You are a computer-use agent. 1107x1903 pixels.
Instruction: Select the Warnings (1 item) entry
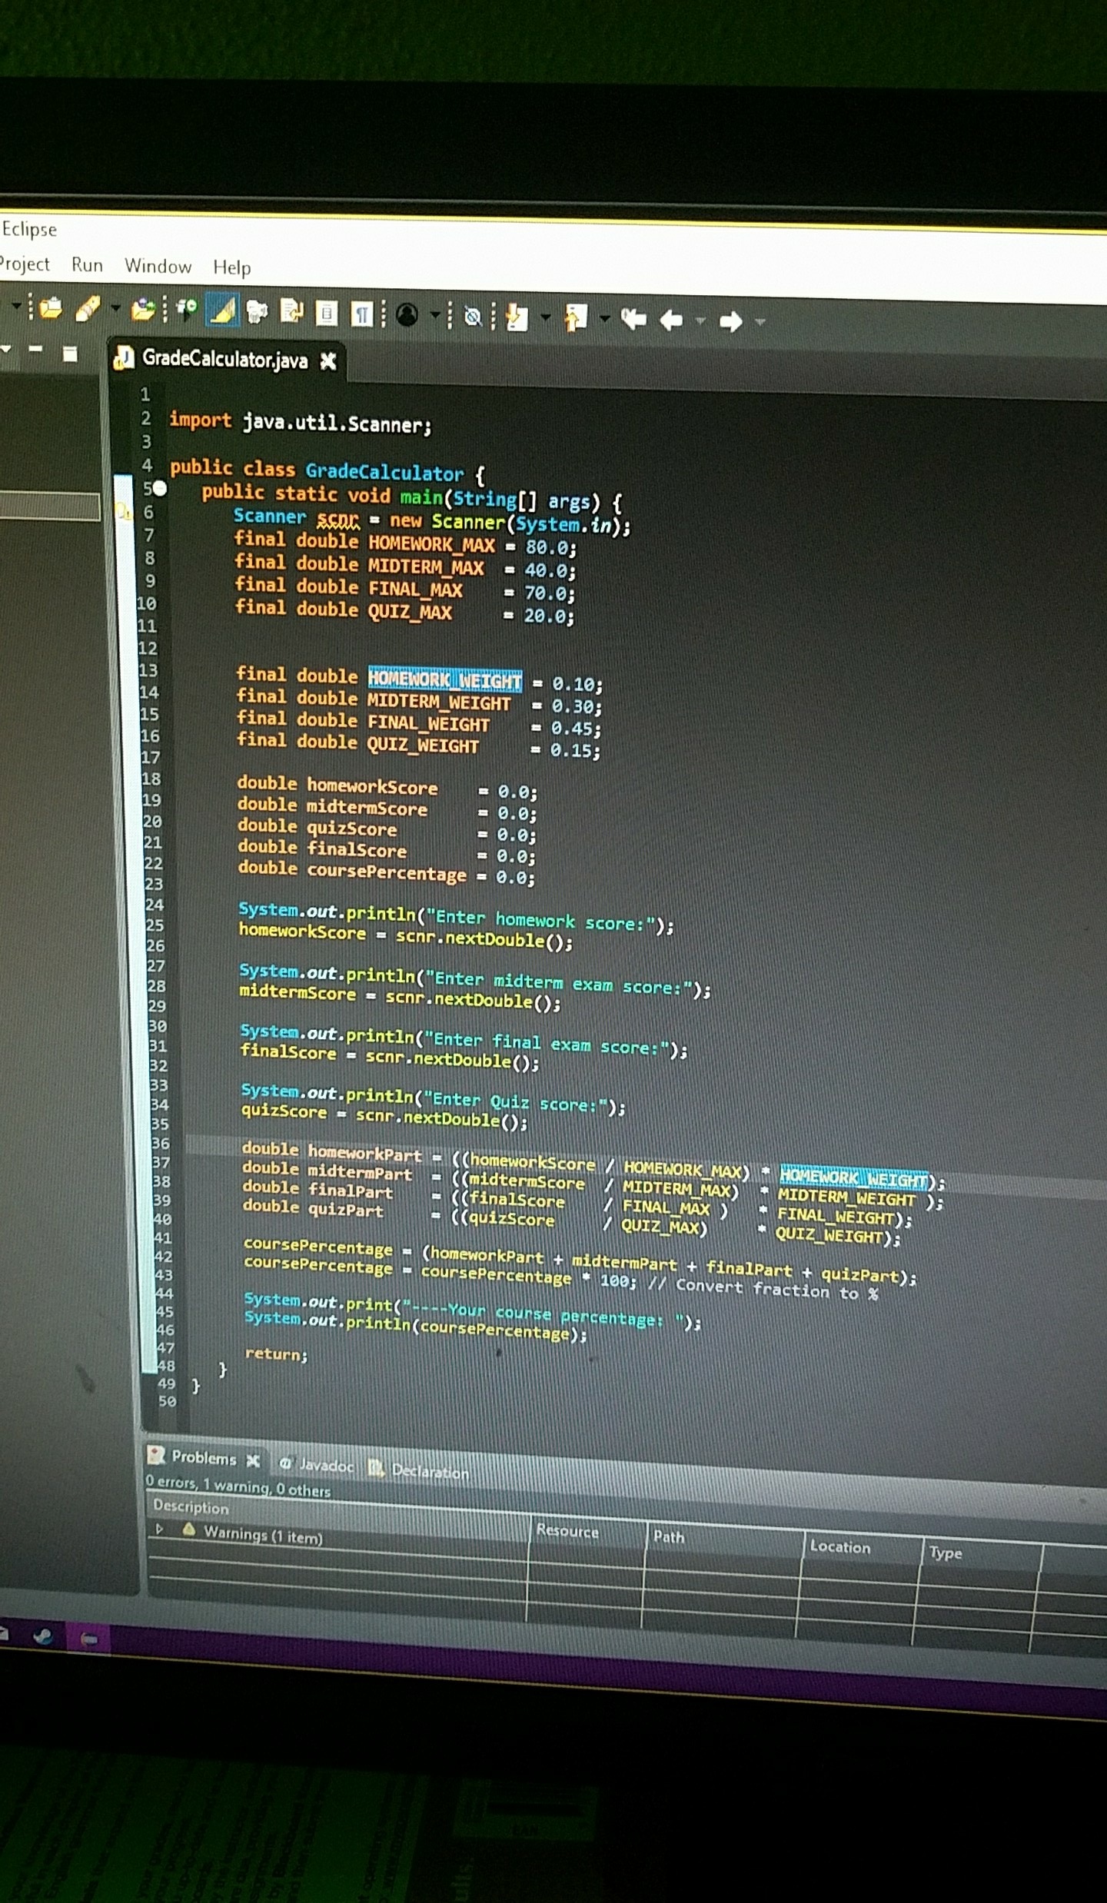click(x=263, y=1535)
